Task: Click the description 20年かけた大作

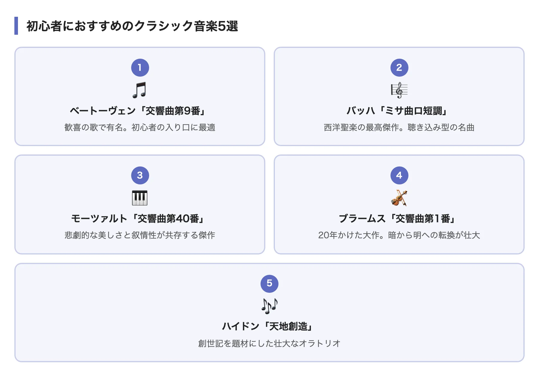Action: pos(399,235)
